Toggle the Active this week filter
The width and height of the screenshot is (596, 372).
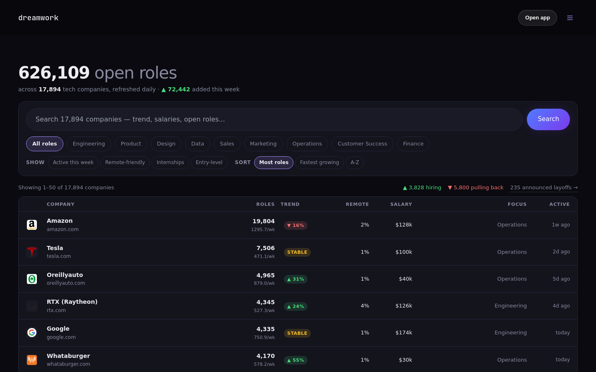(73, 162)
